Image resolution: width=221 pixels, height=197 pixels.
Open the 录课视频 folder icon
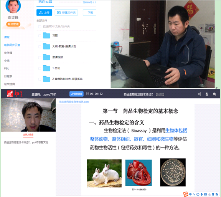coord(46,57)
